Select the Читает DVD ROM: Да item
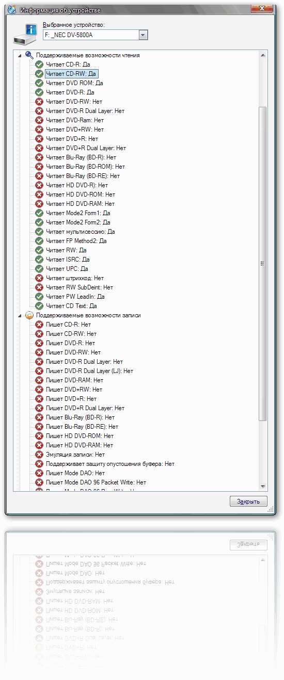Screen dimensions: 284x680 tap(74, 83)
